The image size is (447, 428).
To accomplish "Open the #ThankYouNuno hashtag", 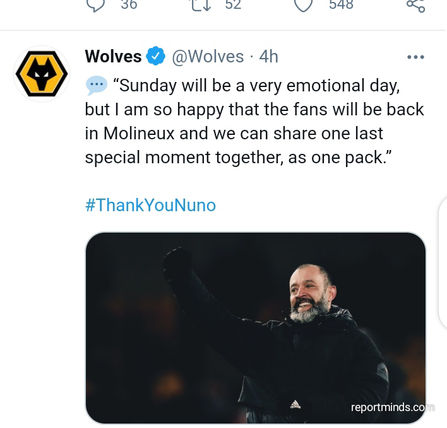I will (150, 205).
